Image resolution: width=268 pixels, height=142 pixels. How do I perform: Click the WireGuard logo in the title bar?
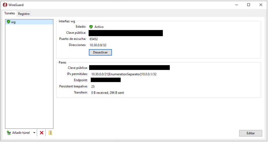(5, 5)
